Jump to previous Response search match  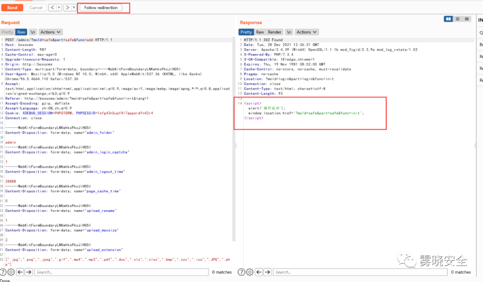point(259,272)
